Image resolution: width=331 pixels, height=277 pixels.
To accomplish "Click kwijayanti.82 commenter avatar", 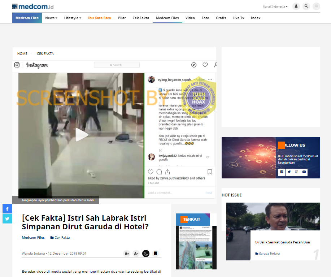I will tap(151, 157).
